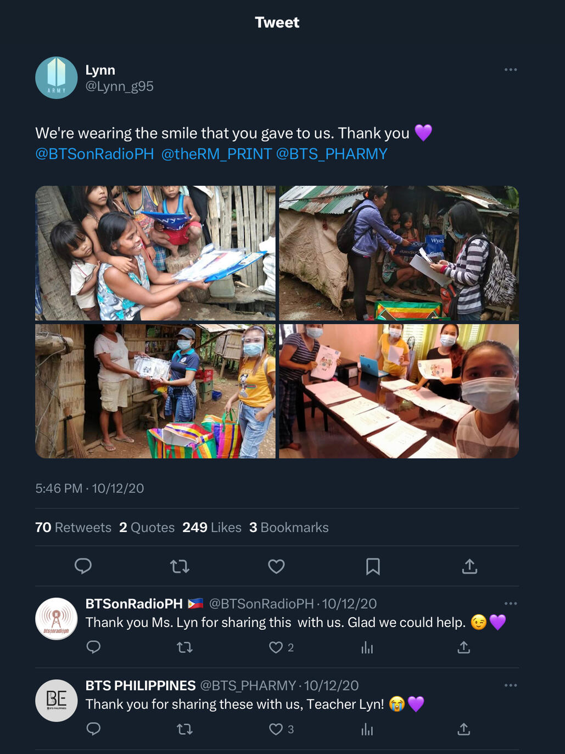Reply to Lynn's main tweet
This screenshot has height=754, width=565.
83,566
